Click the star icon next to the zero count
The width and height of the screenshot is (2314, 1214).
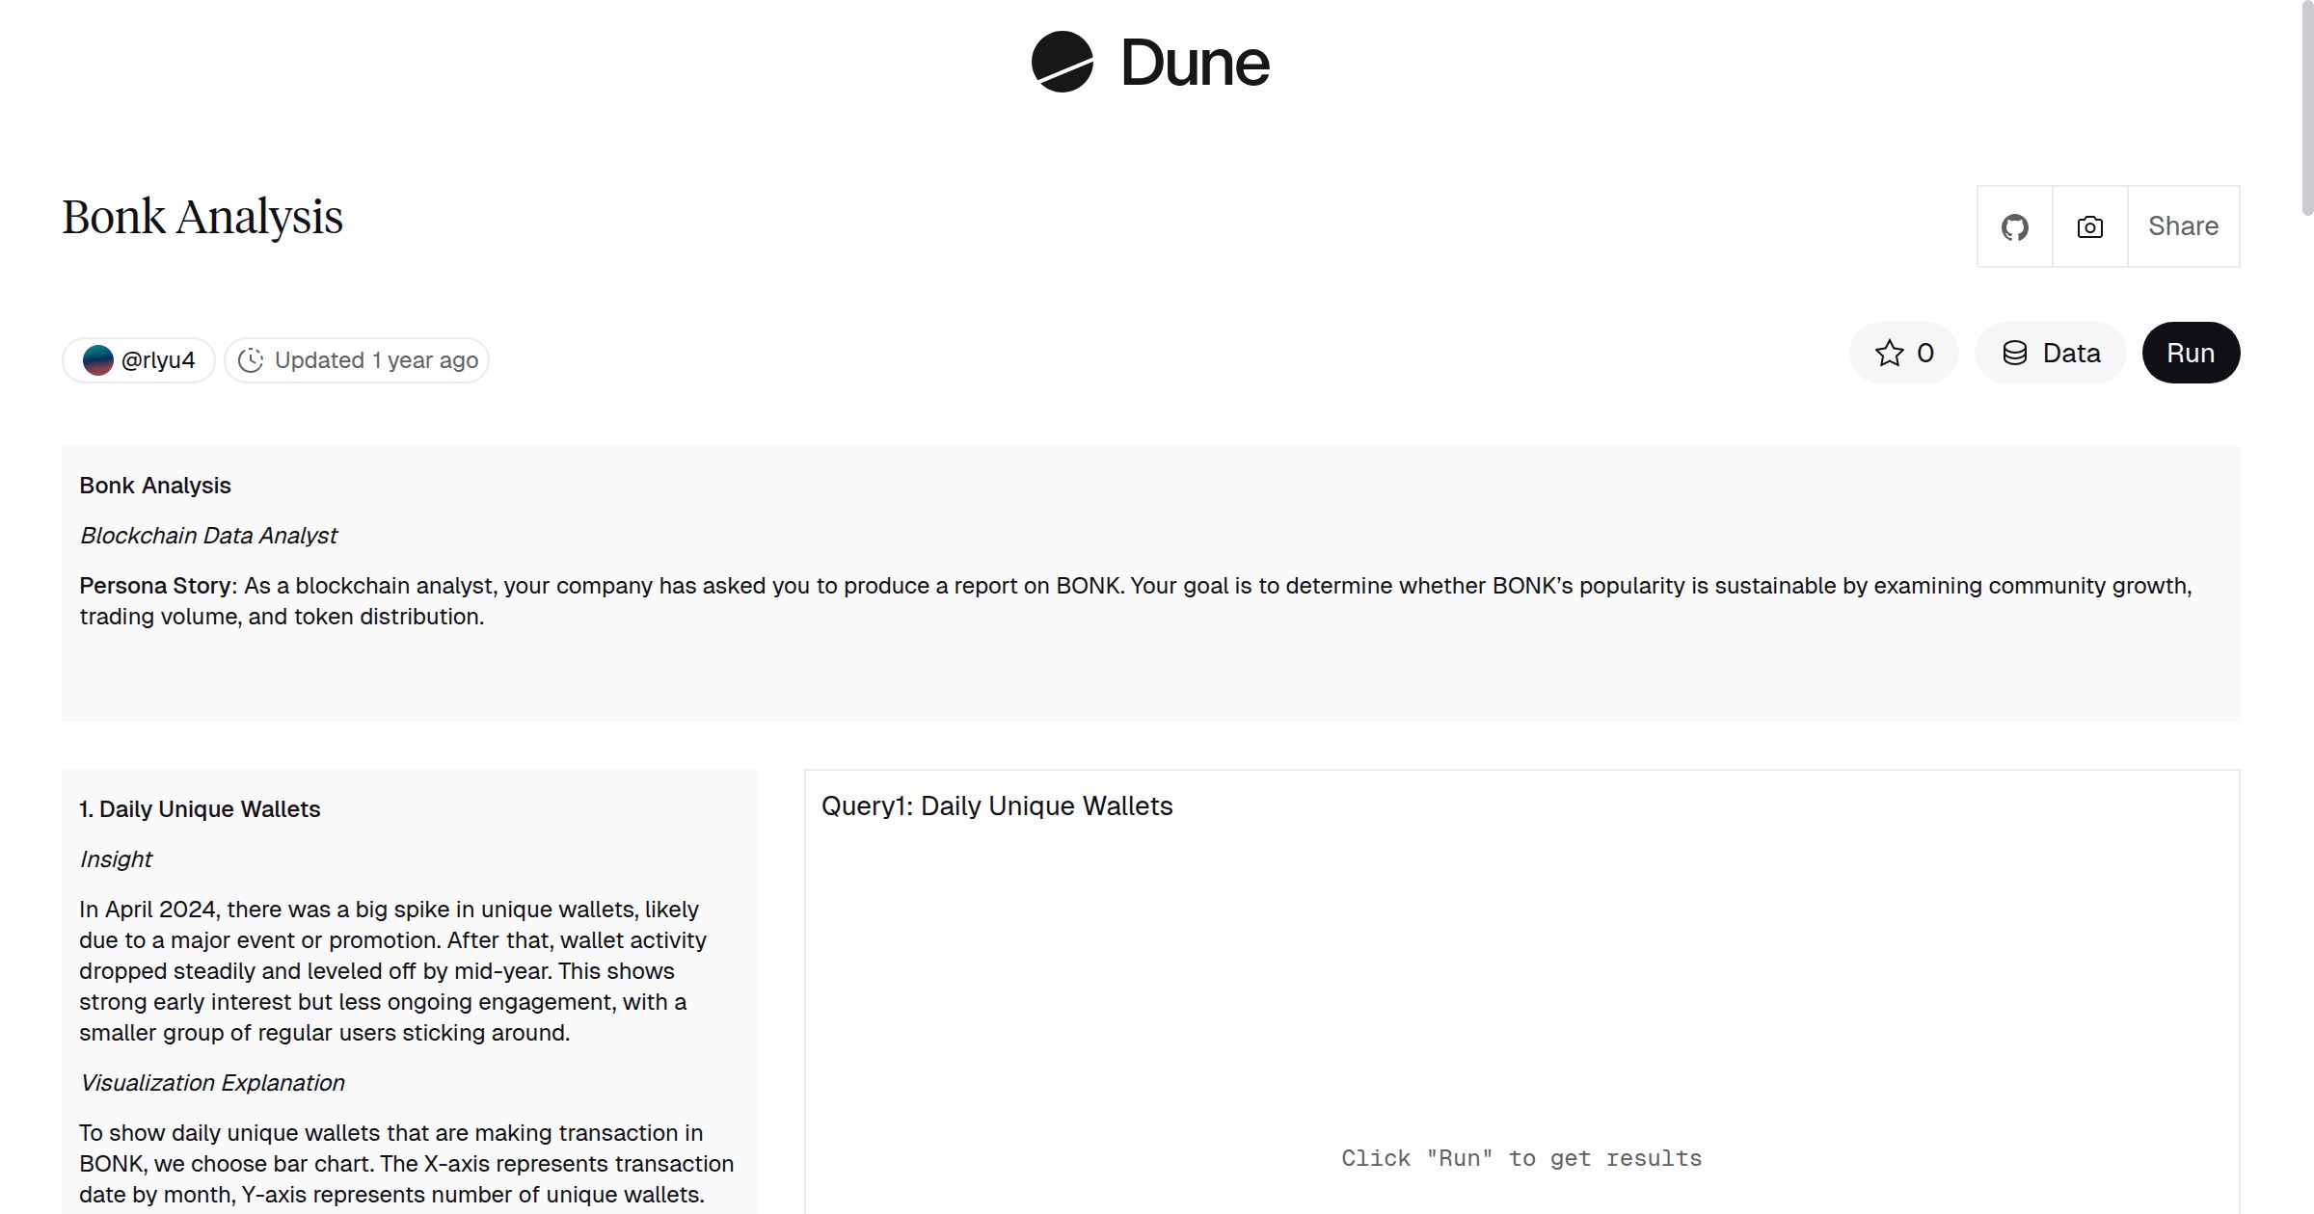1889,353
